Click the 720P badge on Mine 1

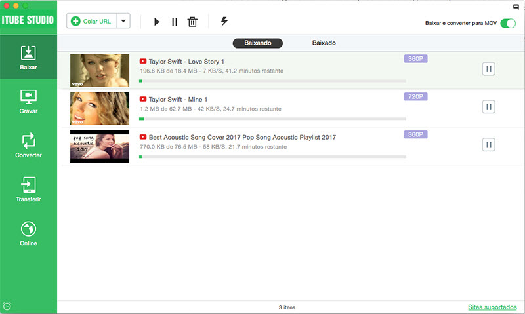[x=415, y=96]
